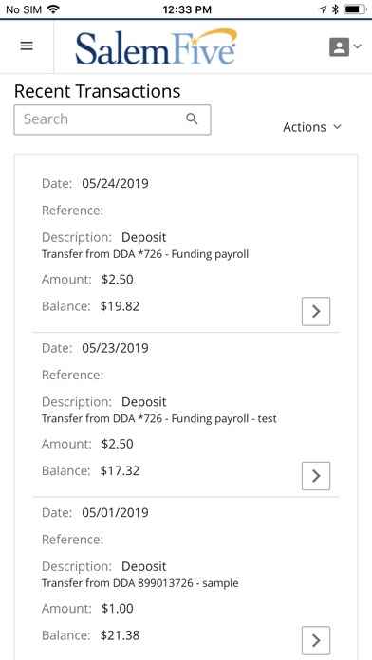372x660 pixels.
Task: Tap the Transfer from DDA *726 - Funding payroll line
Action: (x=145, y=254)
